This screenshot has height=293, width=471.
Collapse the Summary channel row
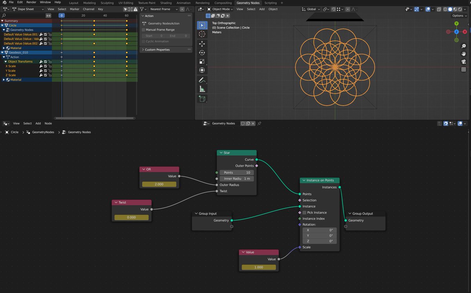coord(2,21)
